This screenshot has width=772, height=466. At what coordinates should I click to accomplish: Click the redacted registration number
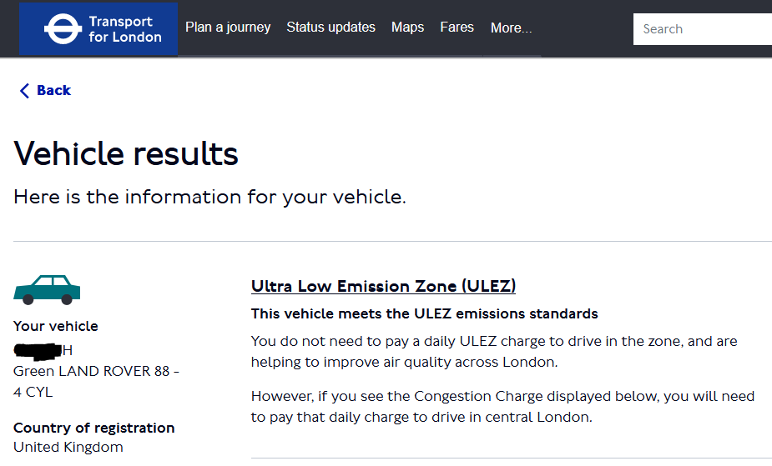click(42, 350)
